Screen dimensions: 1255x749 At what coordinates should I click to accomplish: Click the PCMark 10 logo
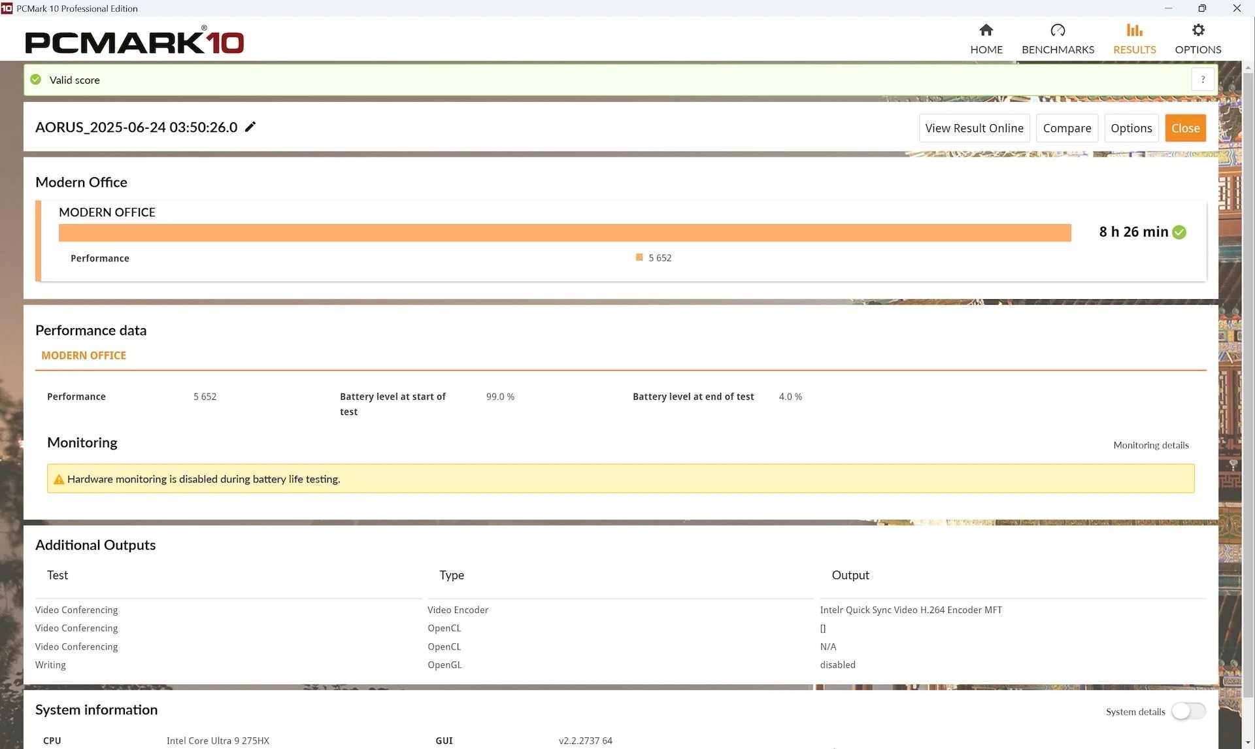(135, 42)
